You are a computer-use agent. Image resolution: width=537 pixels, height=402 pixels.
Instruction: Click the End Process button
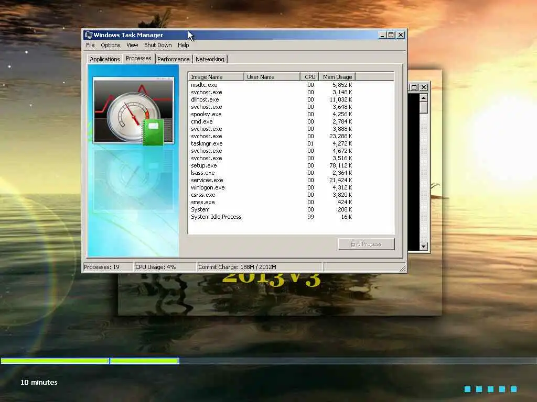coord(366,244)
